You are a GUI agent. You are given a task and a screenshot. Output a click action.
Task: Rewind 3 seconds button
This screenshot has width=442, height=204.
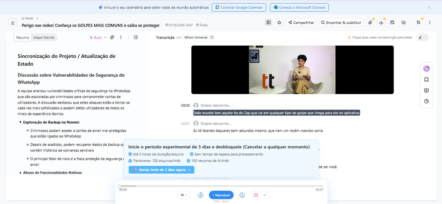[200, 195]
